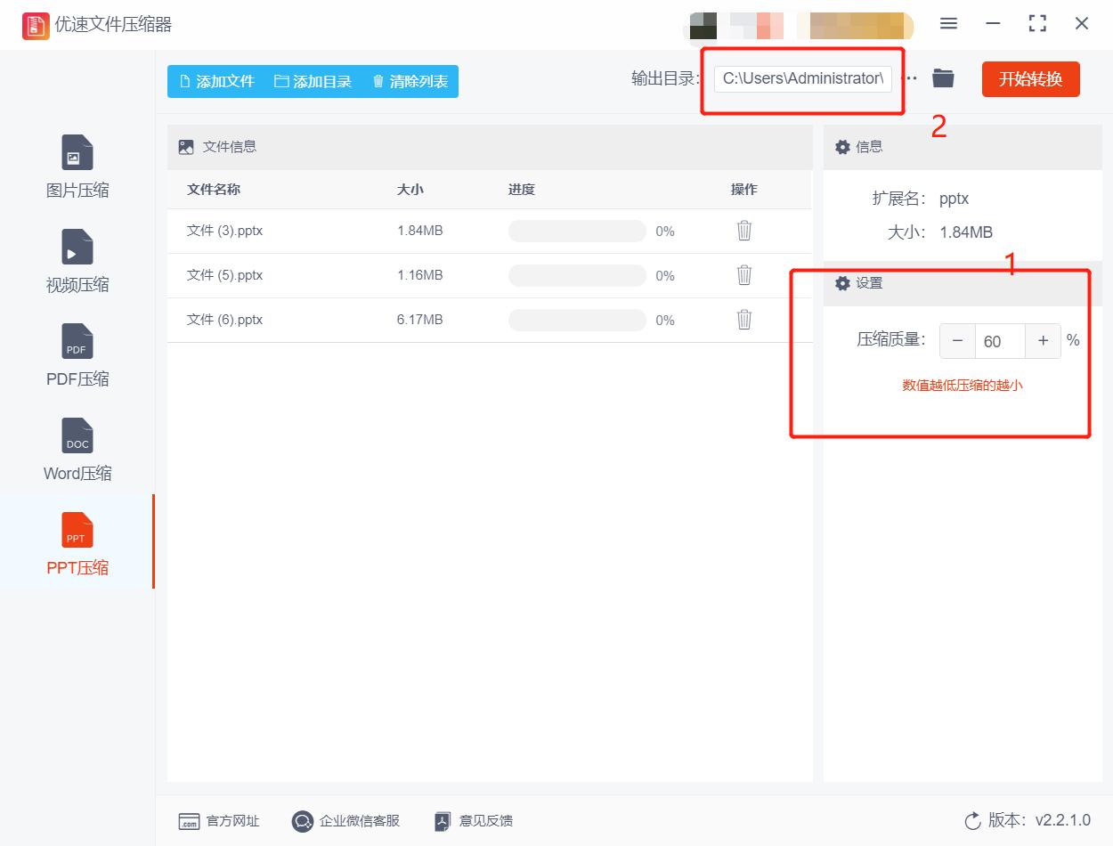Delete 文件 (3).pptx using its trash icon
This screenshot has width=1113, height=846.
click(743, 230)
